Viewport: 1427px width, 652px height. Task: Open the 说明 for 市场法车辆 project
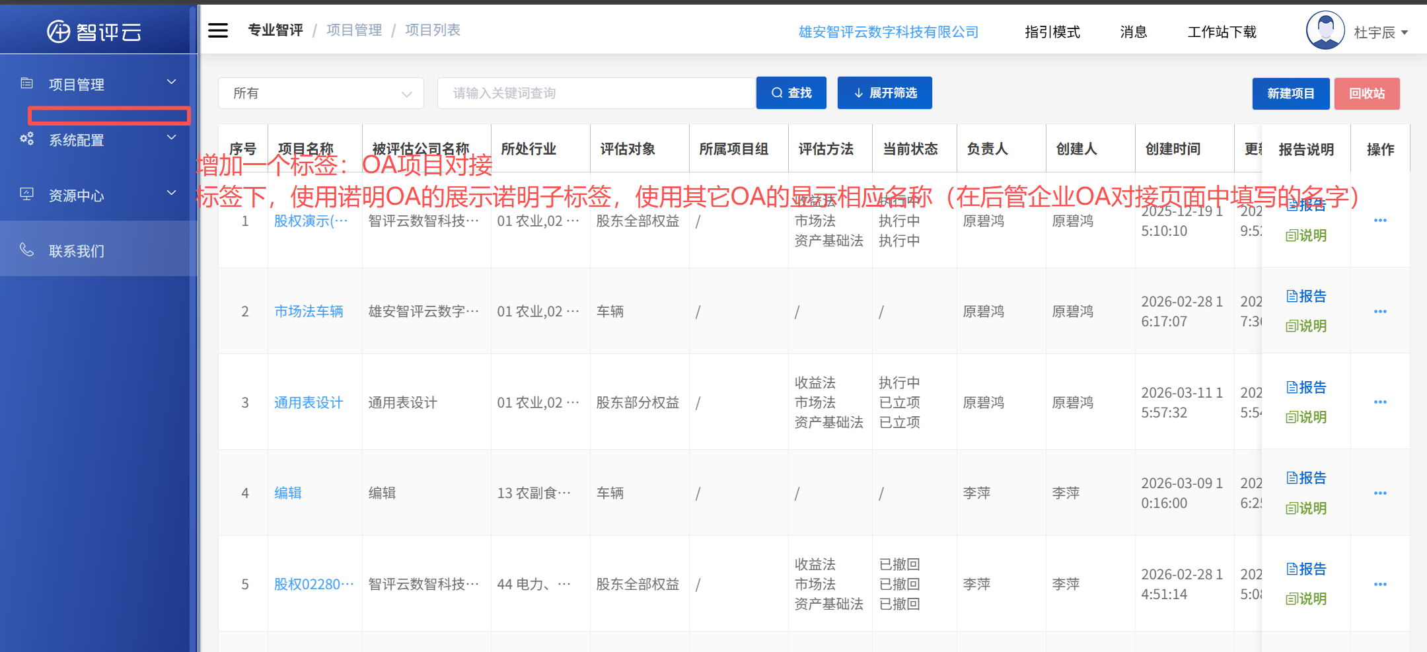(1306, 325)
